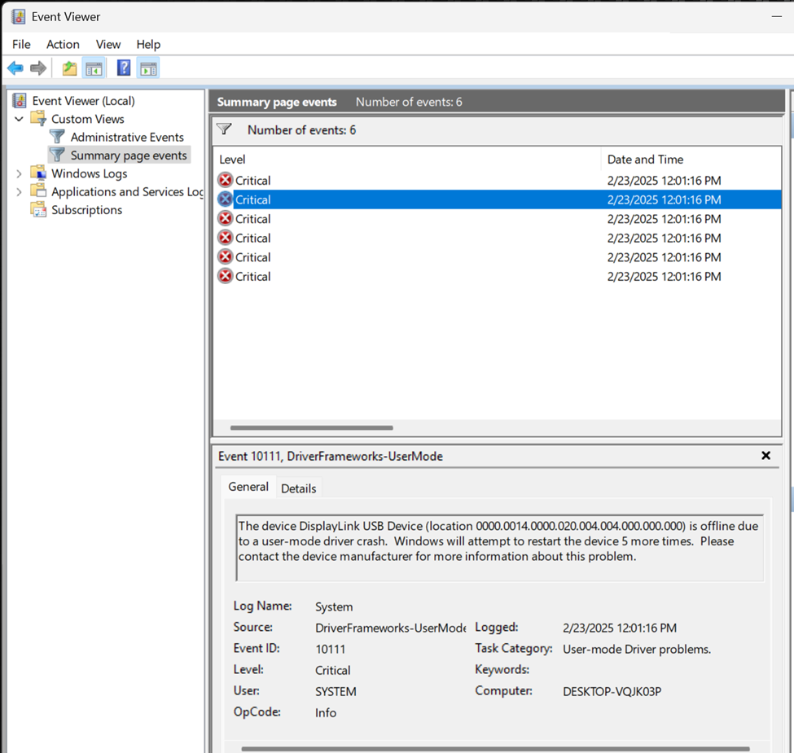
Task: Click the Applications and Services Logs folder icon
Action: (x=38, y=191)
